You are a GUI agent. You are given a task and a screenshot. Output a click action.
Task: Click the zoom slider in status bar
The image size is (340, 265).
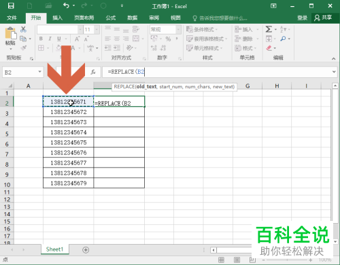[288, 260]
